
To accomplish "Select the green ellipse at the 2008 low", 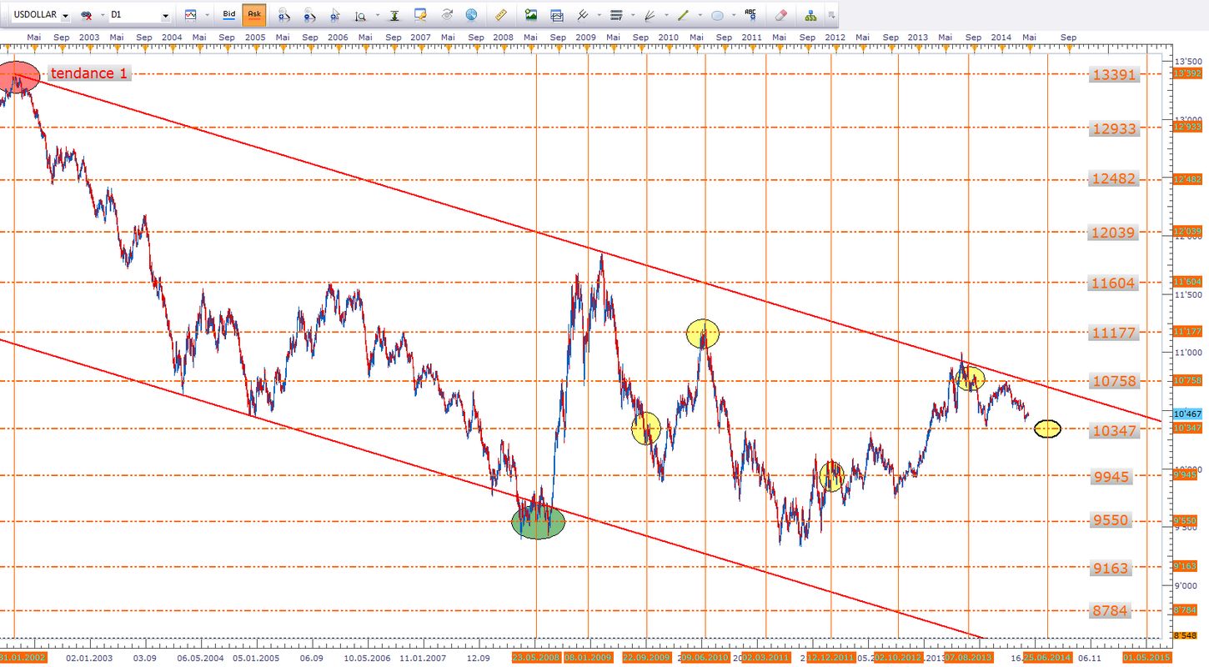I will pos(538,523).
